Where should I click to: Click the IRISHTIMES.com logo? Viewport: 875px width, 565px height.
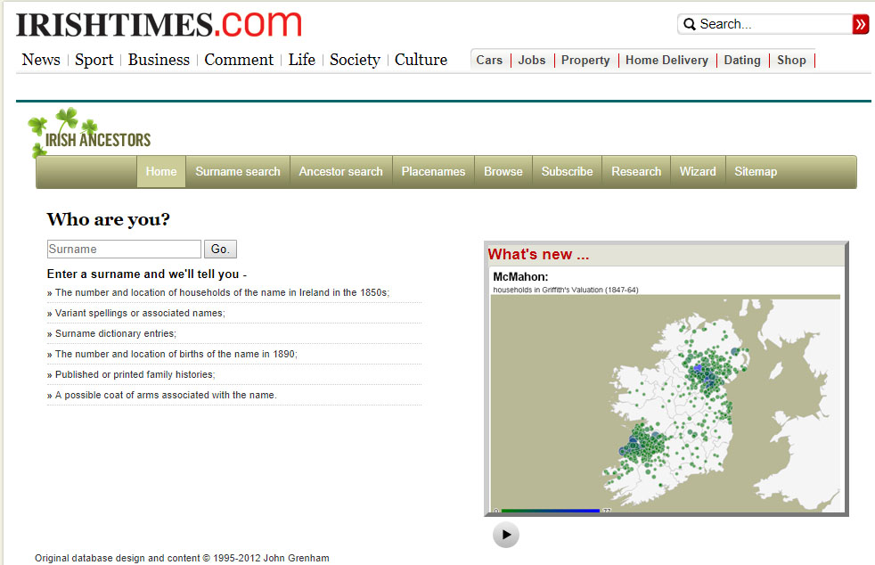(159, 25)
